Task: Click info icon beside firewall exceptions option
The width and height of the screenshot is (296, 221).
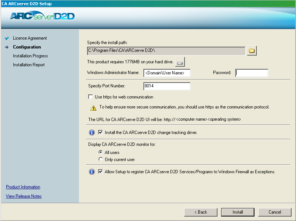Action: pos(92,172)
